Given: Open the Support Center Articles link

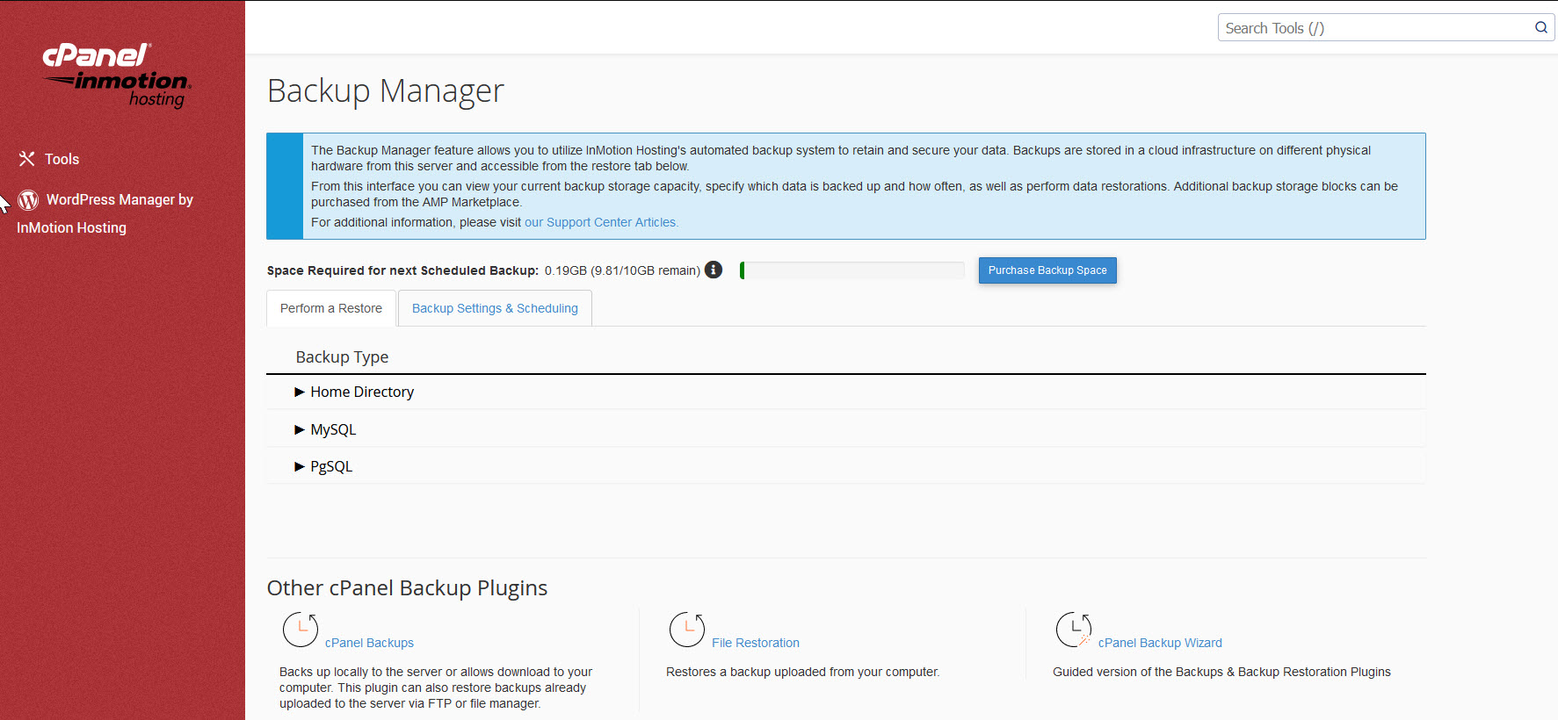Looking at the screenshot, I should point(601,222).
